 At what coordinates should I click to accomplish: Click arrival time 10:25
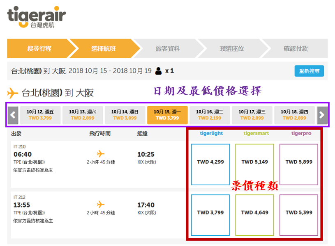pyautogui.click(x=146, y=154)
